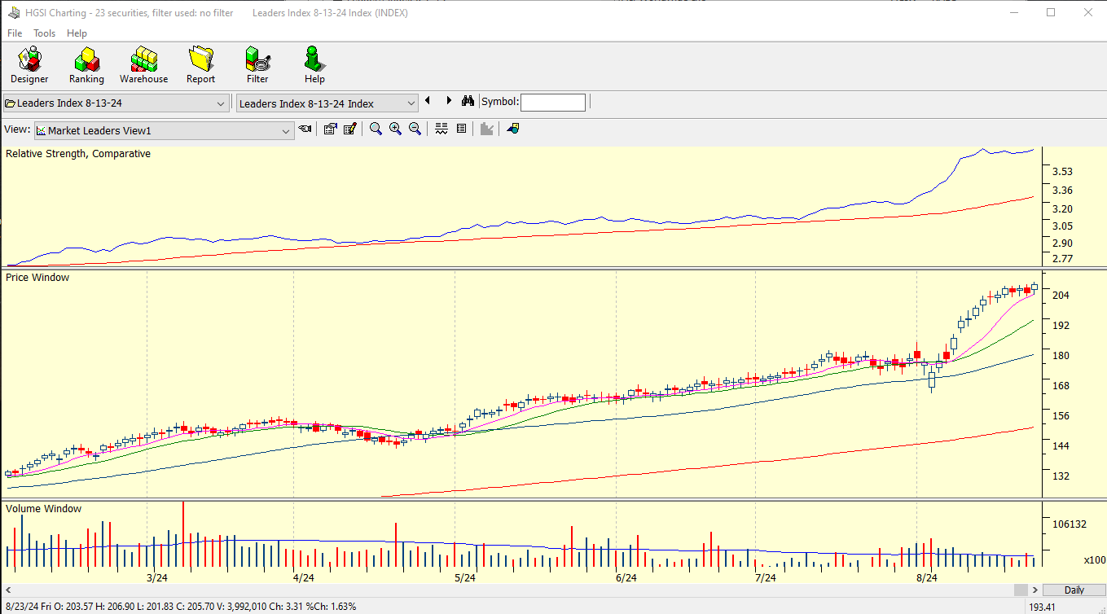Click the list sheet icon
The width and height of the screenshot is (1107, 614).
[461, 129]
